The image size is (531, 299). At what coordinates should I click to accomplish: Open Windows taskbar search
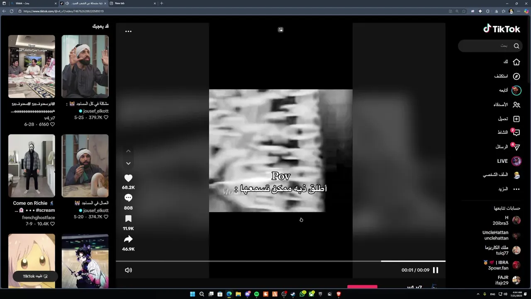tap(202, 294)
